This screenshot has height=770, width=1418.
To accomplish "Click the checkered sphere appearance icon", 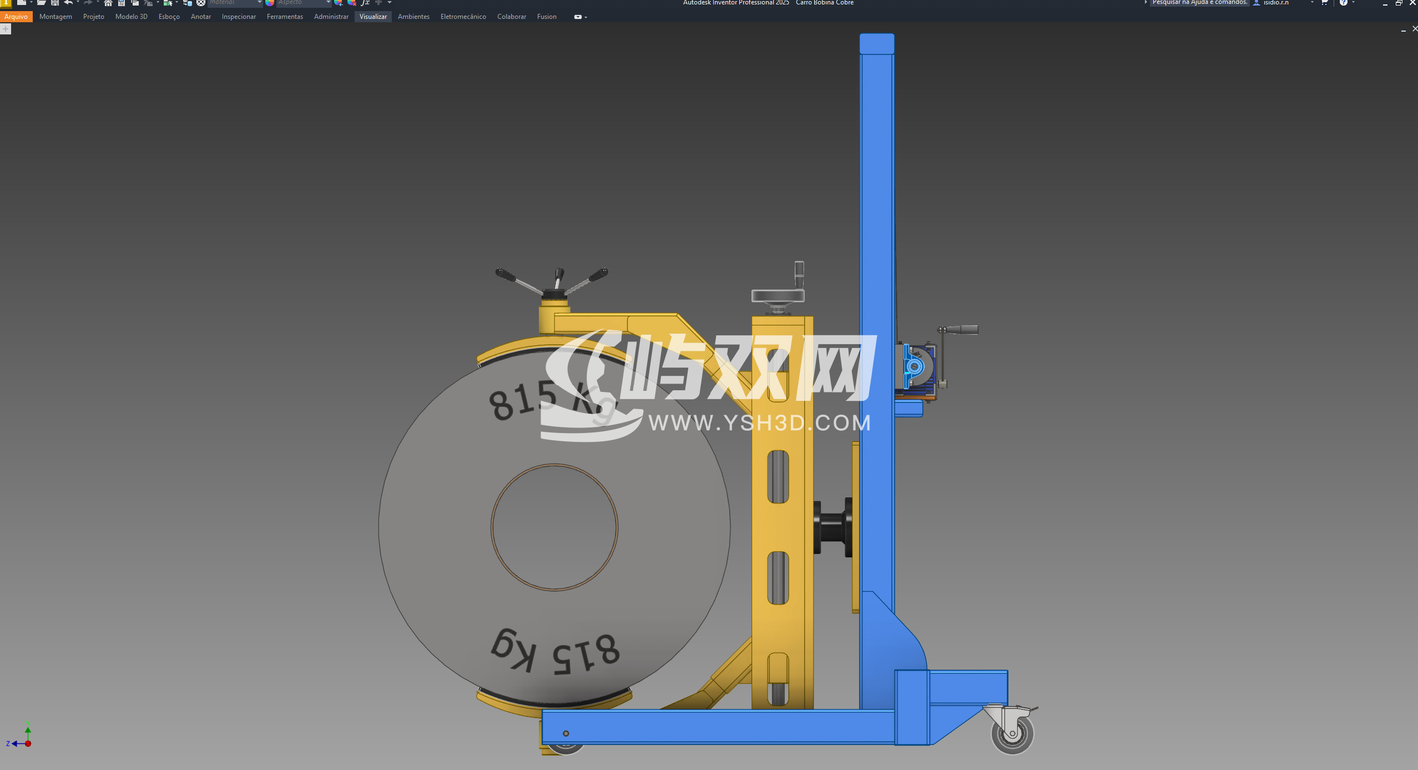I will [201, 3].
